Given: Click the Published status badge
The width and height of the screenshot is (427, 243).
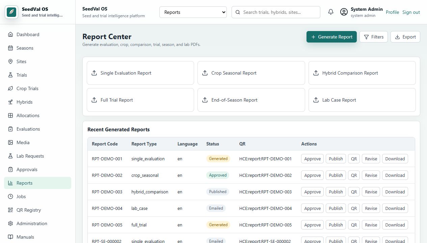Looking at the screenshot, I should pyautogui.click(x=218, y=192).
